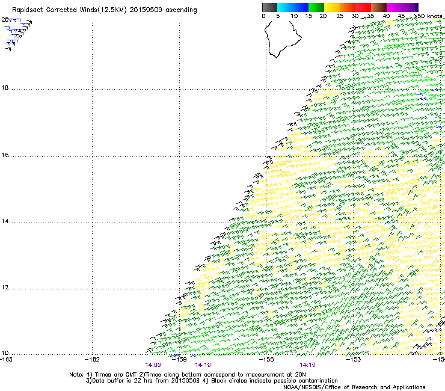Click the '>50 knots' legend label
The height and width of the screenshot is (391, 445).
[x=428, y=16]
